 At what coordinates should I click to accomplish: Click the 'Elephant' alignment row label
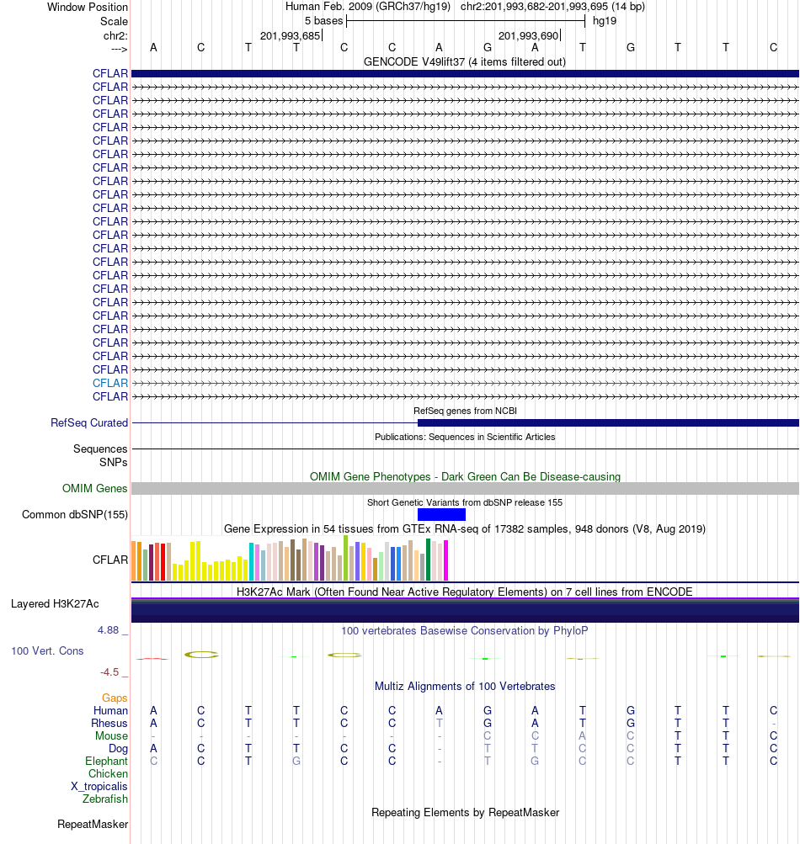[x=106, y=761]
